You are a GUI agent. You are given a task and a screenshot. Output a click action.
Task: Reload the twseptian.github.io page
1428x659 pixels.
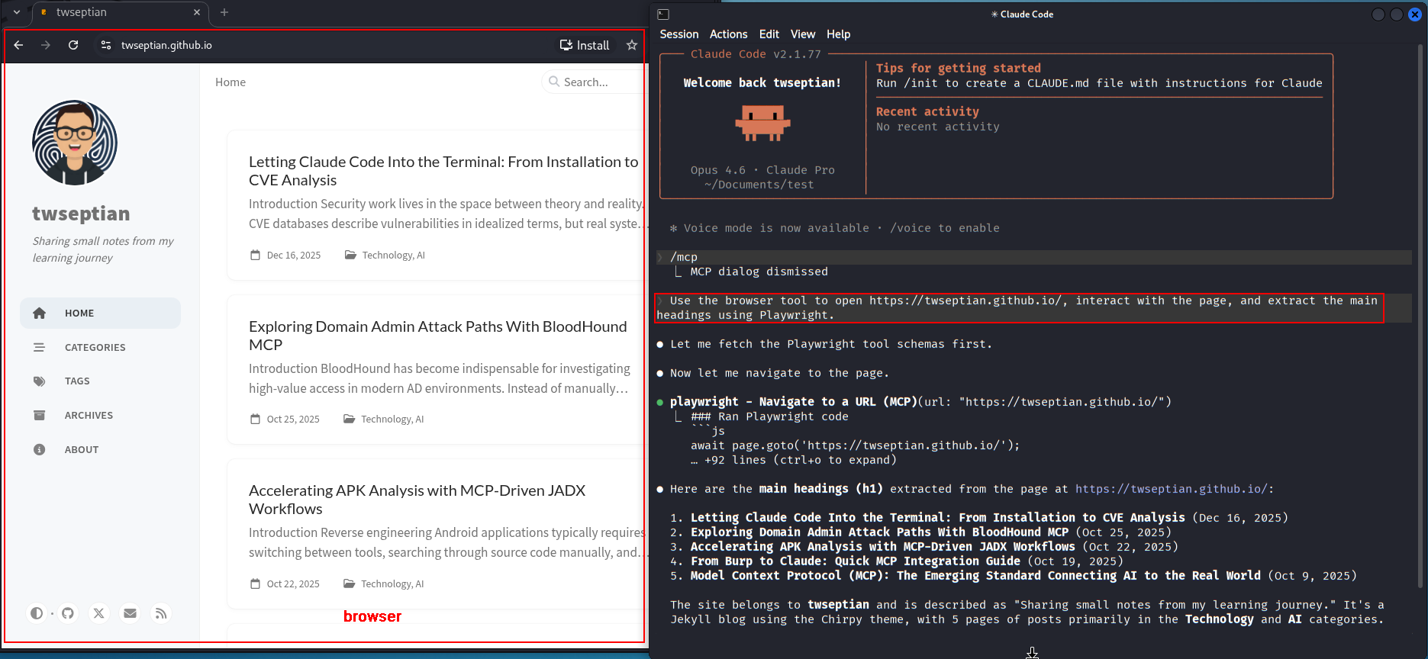[73, 45]
